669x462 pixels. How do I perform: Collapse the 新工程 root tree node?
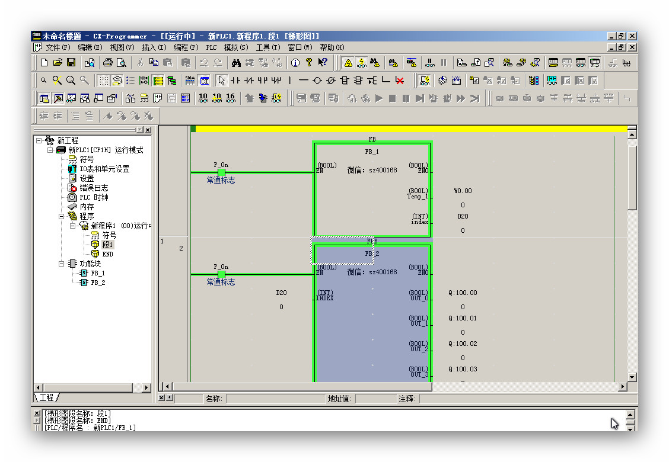click(x=39, y=140)
